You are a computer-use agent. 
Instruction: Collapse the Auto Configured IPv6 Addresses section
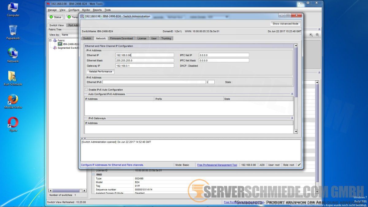[292, 94]
